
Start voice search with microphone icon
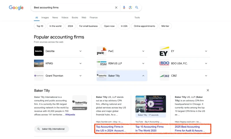tap(124, 7)
